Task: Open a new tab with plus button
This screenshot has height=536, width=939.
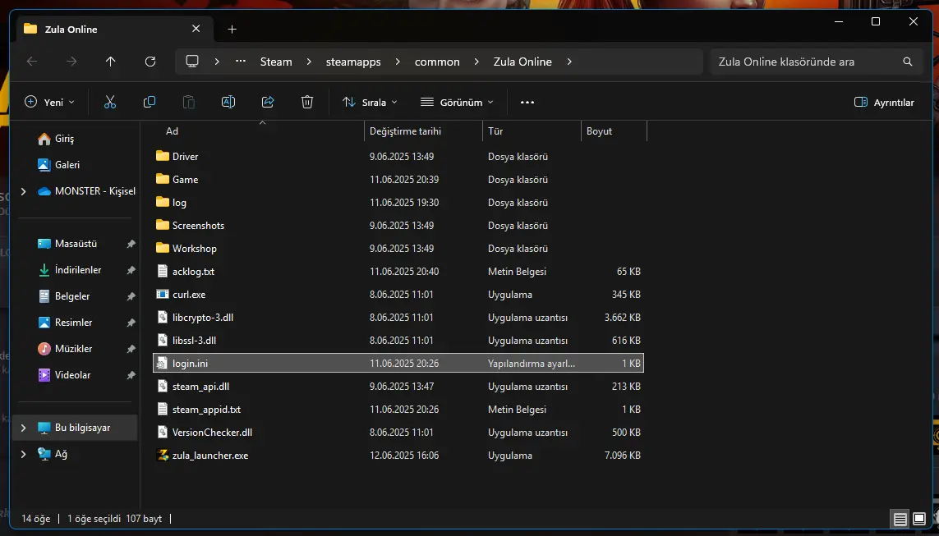Action: (232, 30)
